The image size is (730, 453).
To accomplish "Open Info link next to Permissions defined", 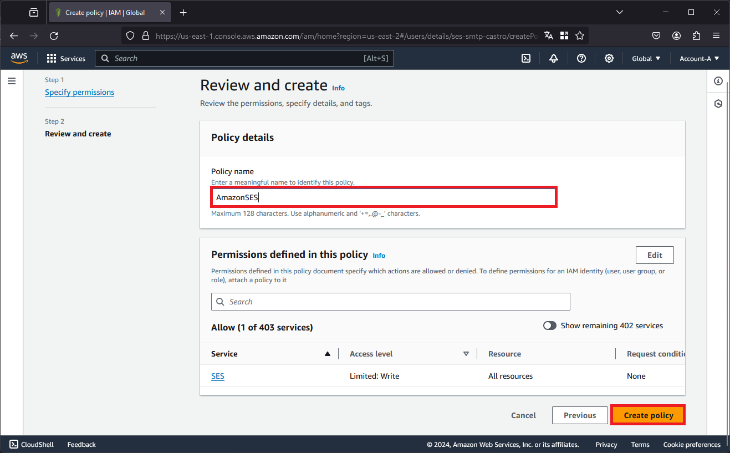I will [x=379, y=256].
